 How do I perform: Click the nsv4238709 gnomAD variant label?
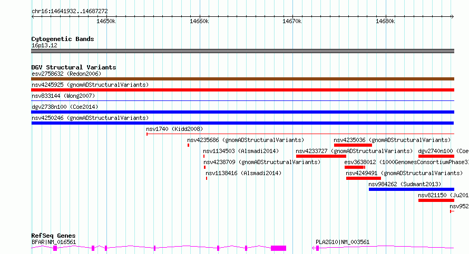262,162
